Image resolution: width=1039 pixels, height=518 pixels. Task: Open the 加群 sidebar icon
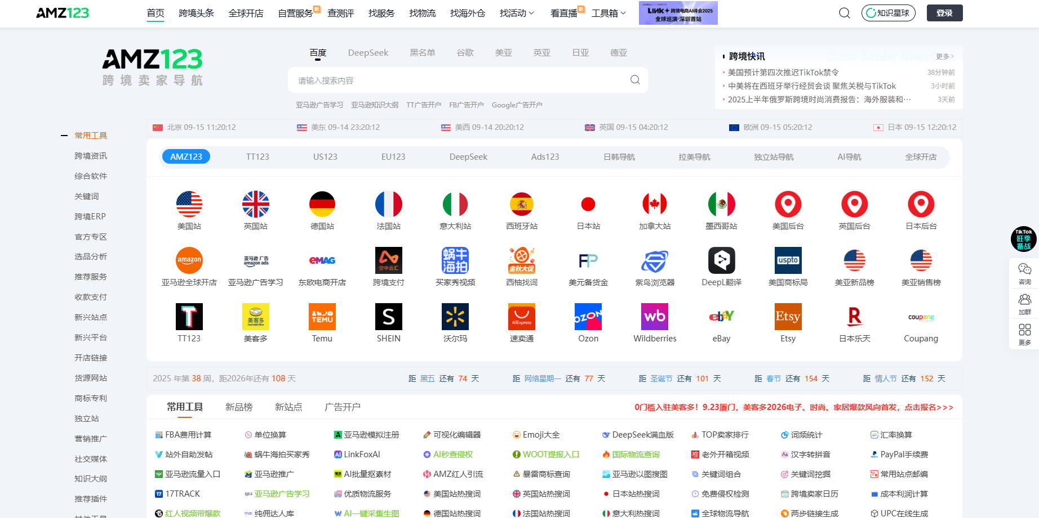1024,299
